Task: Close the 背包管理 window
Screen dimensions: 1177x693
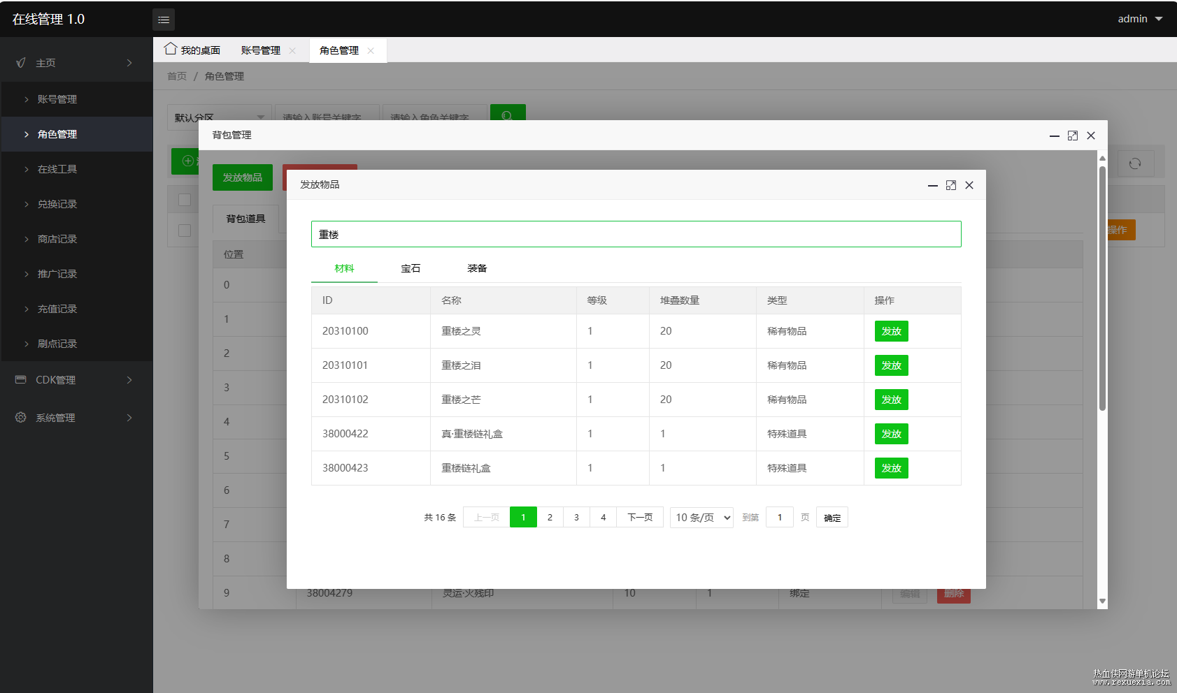Action: (x=1091, y=136)
